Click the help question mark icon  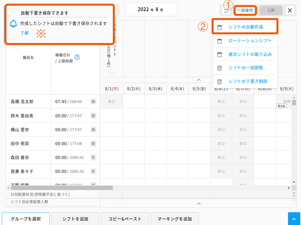pyautogui.click(x=77, y=57)
